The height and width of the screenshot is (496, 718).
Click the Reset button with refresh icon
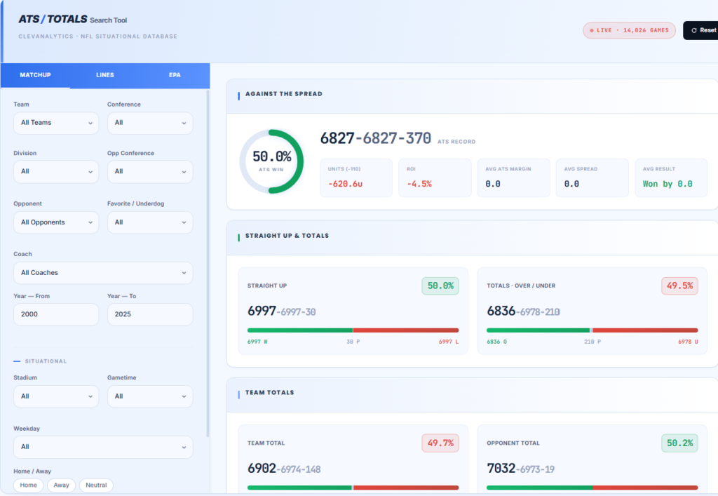pyautogui.click(x=700, y=30)
